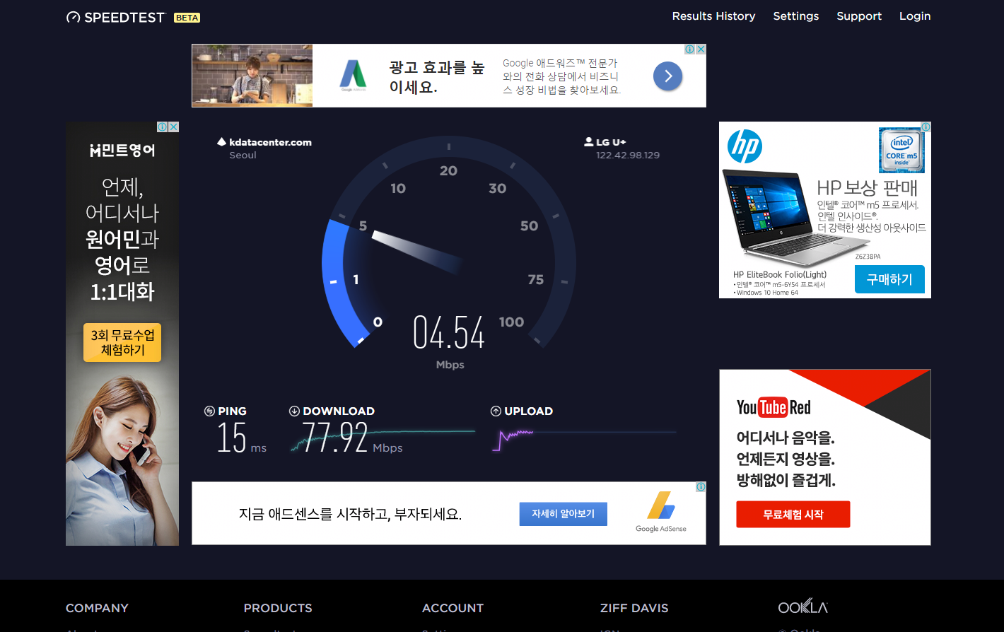This screenshot has height=632, width=1004.
Task: Click the Google AdSense logo
Action: click(661, 512)
